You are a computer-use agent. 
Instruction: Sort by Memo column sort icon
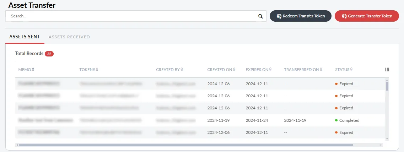(33, 70)
